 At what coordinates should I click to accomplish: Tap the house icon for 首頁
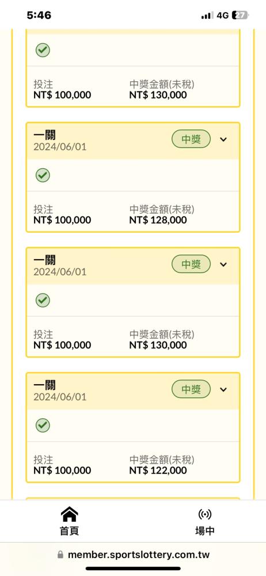coord(70,514)
